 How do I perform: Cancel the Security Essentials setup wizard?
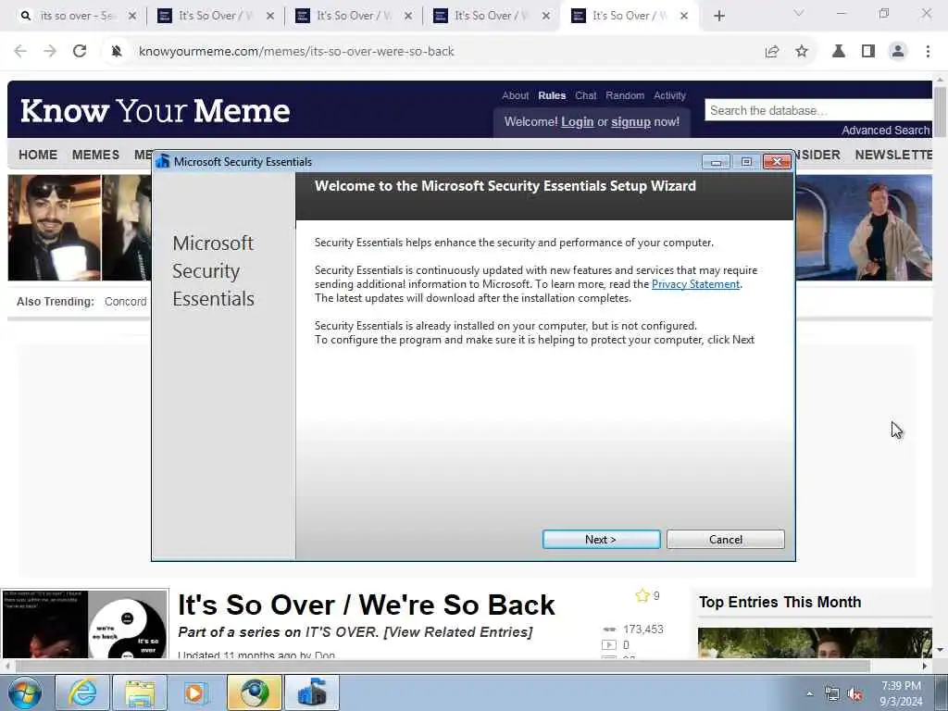[x=726, y=540]
